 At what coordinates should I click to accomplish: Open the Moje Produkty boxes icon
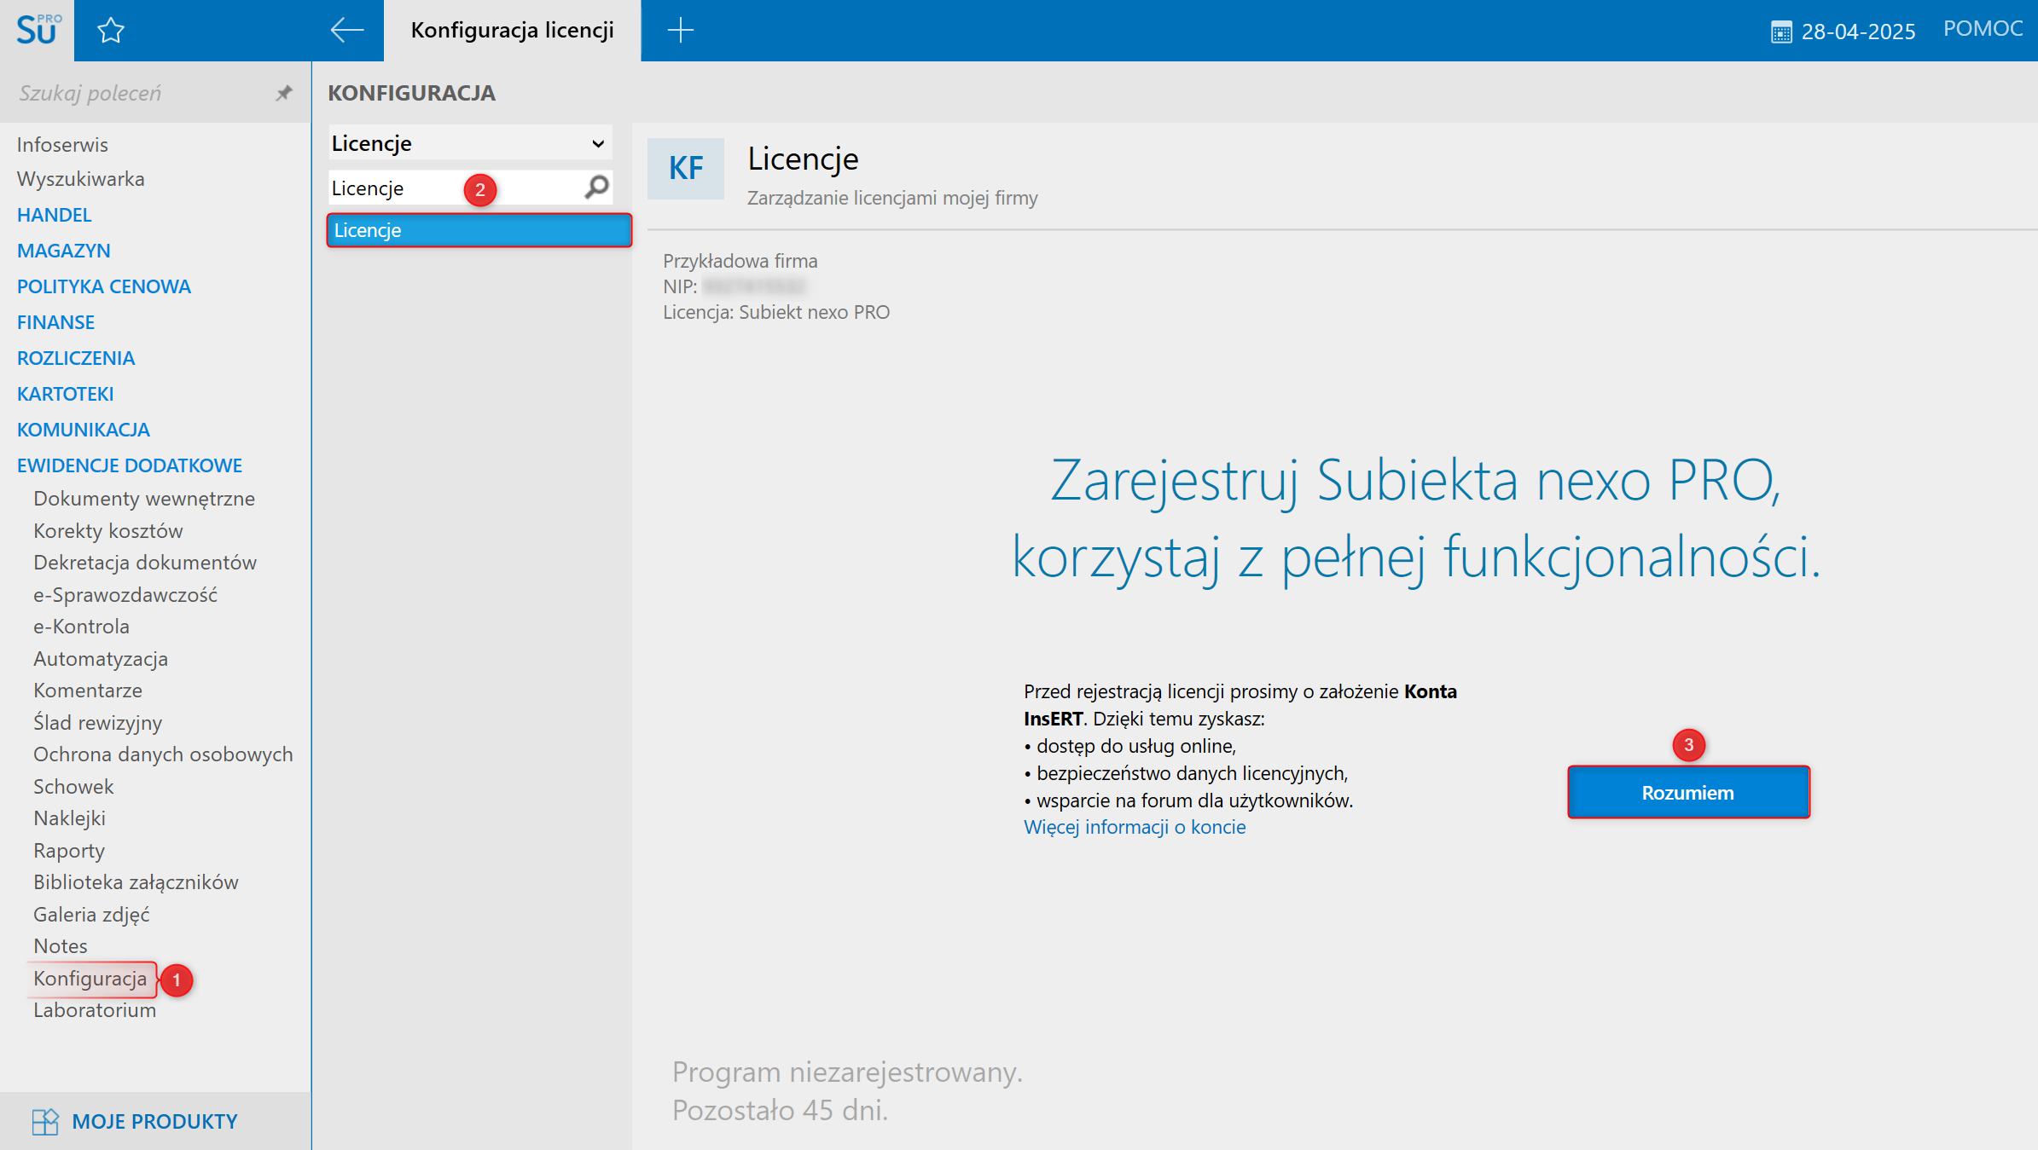click(45, 1121)
